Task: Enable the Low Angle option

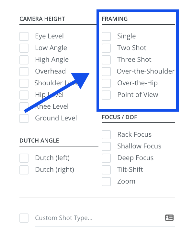Action: point(24,48)
